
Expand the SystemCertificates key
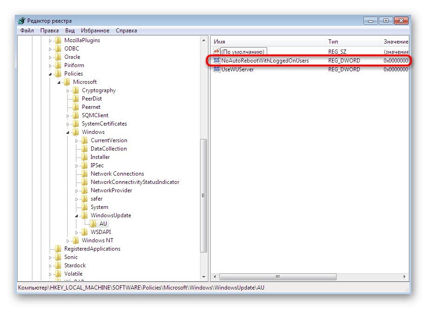[x=68, y=124]
